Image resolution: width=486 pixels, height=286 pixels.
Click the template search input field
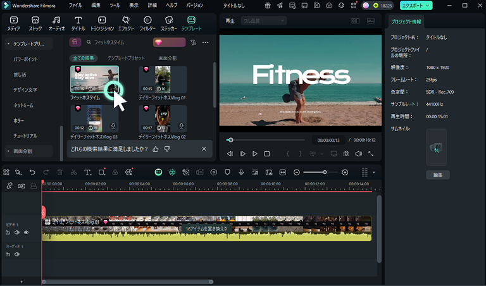(x=119, y=42)
